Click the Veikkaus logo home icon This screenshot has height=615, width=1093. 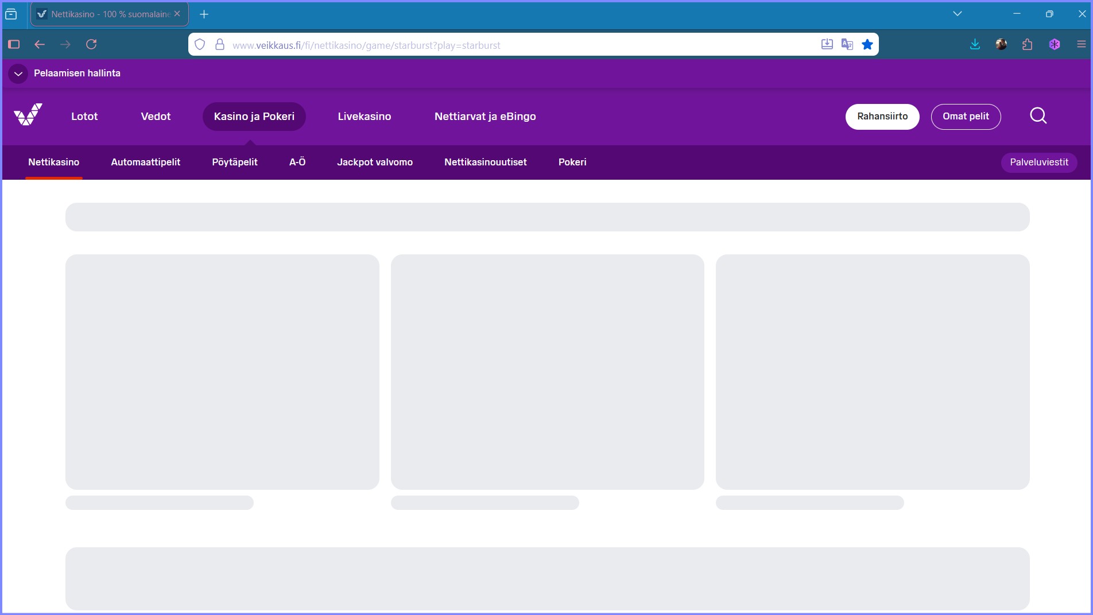click(x=28, y=115)
